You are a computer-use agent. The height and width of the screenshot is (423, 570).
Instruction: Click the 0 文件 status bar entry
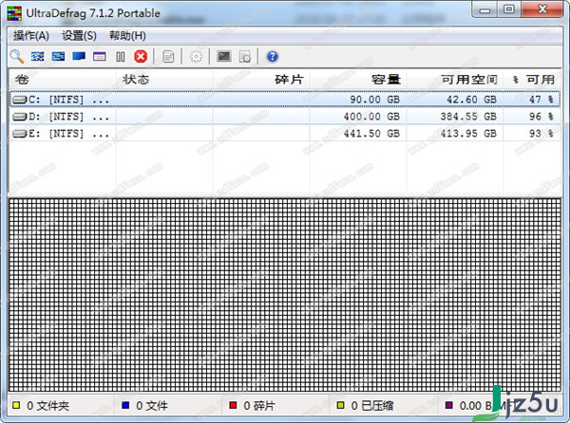point(152,406)
